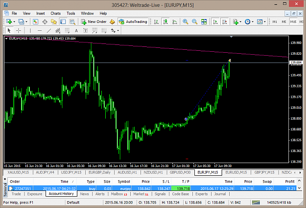Expand the Profiles dropdown arrow

click(26, 22)
